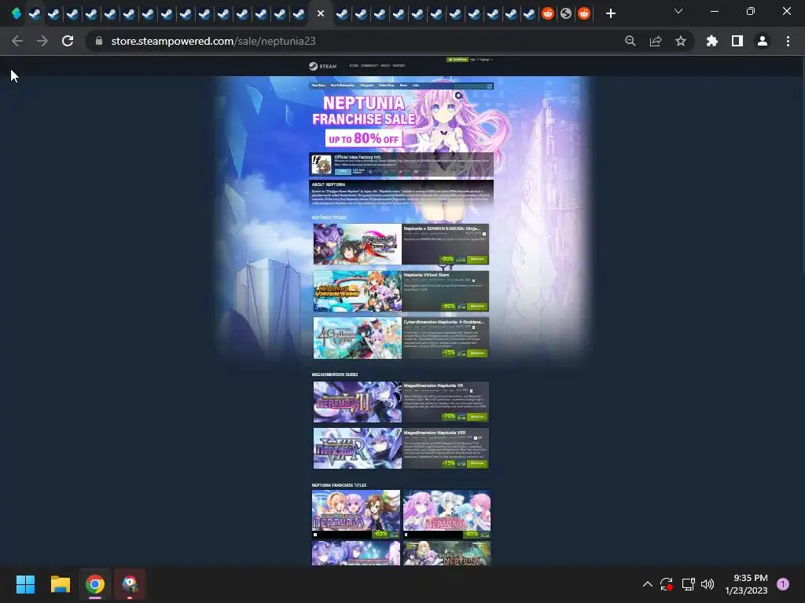The height and width of the screenshot is (603, 805).
Task: Share this page using the share icon
Action: 656,41
